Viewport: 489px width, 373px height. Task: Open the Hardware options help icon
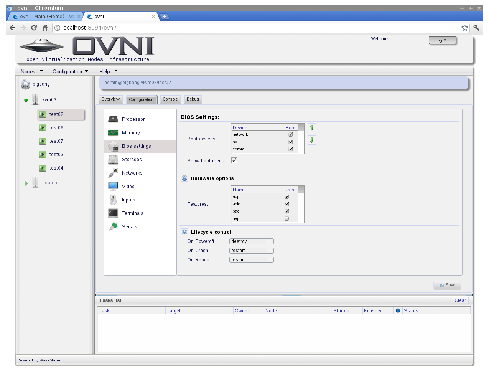point(184,178)
